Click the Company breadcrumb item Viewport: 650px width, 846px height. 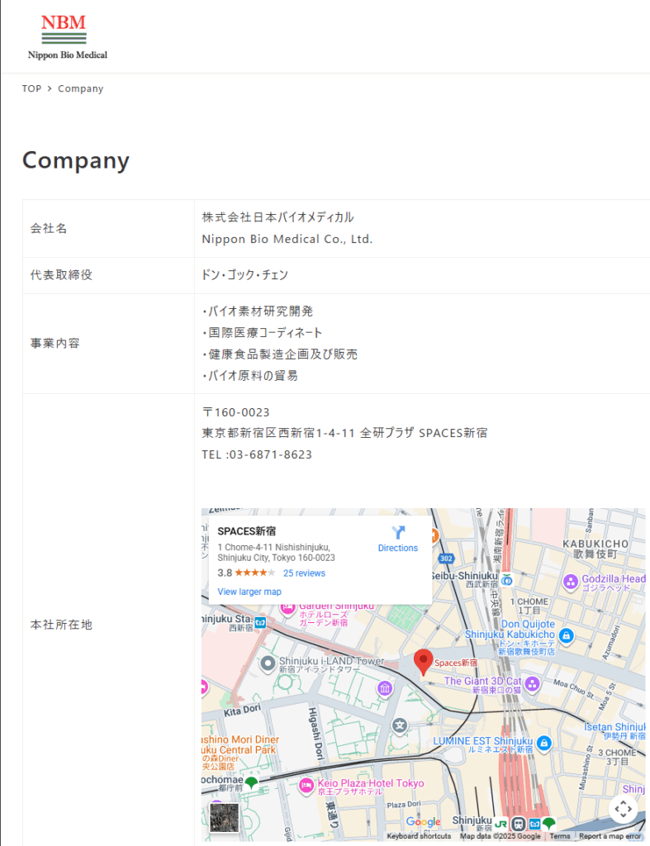click(80, 88)
